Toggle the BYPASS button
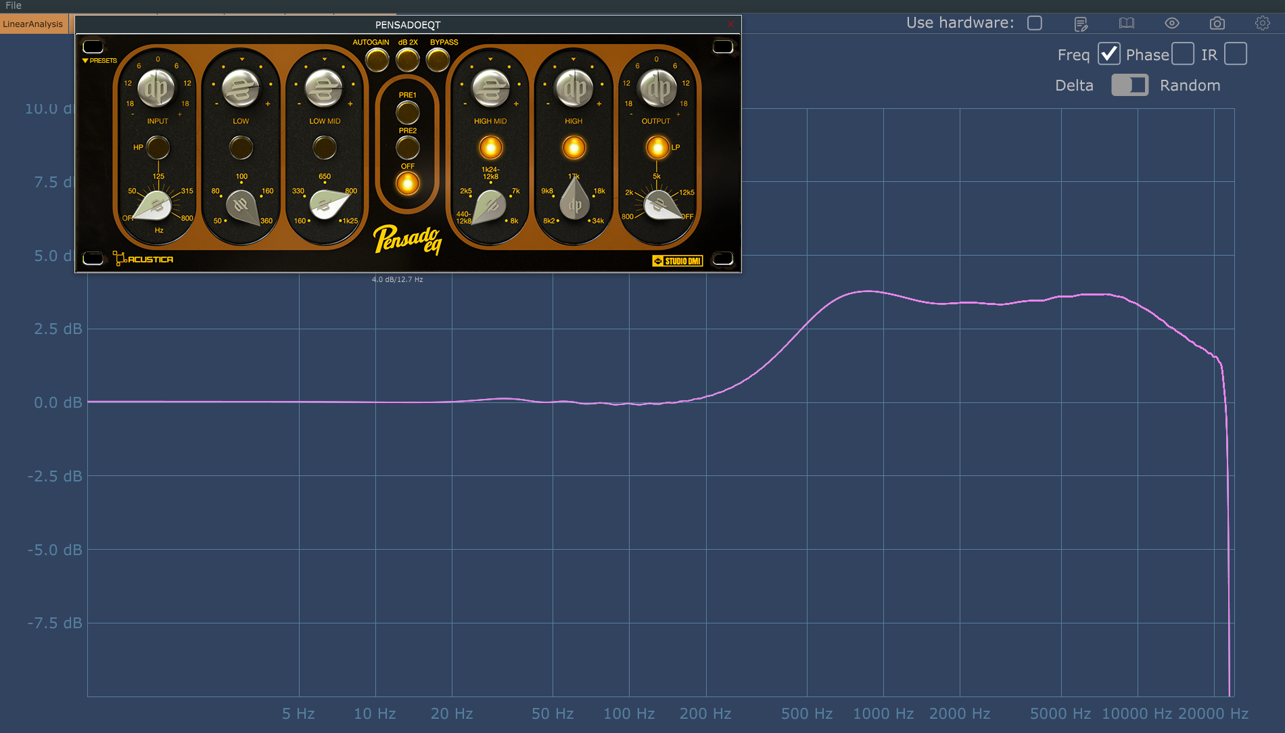1285x733 pixels. point(438,60)
